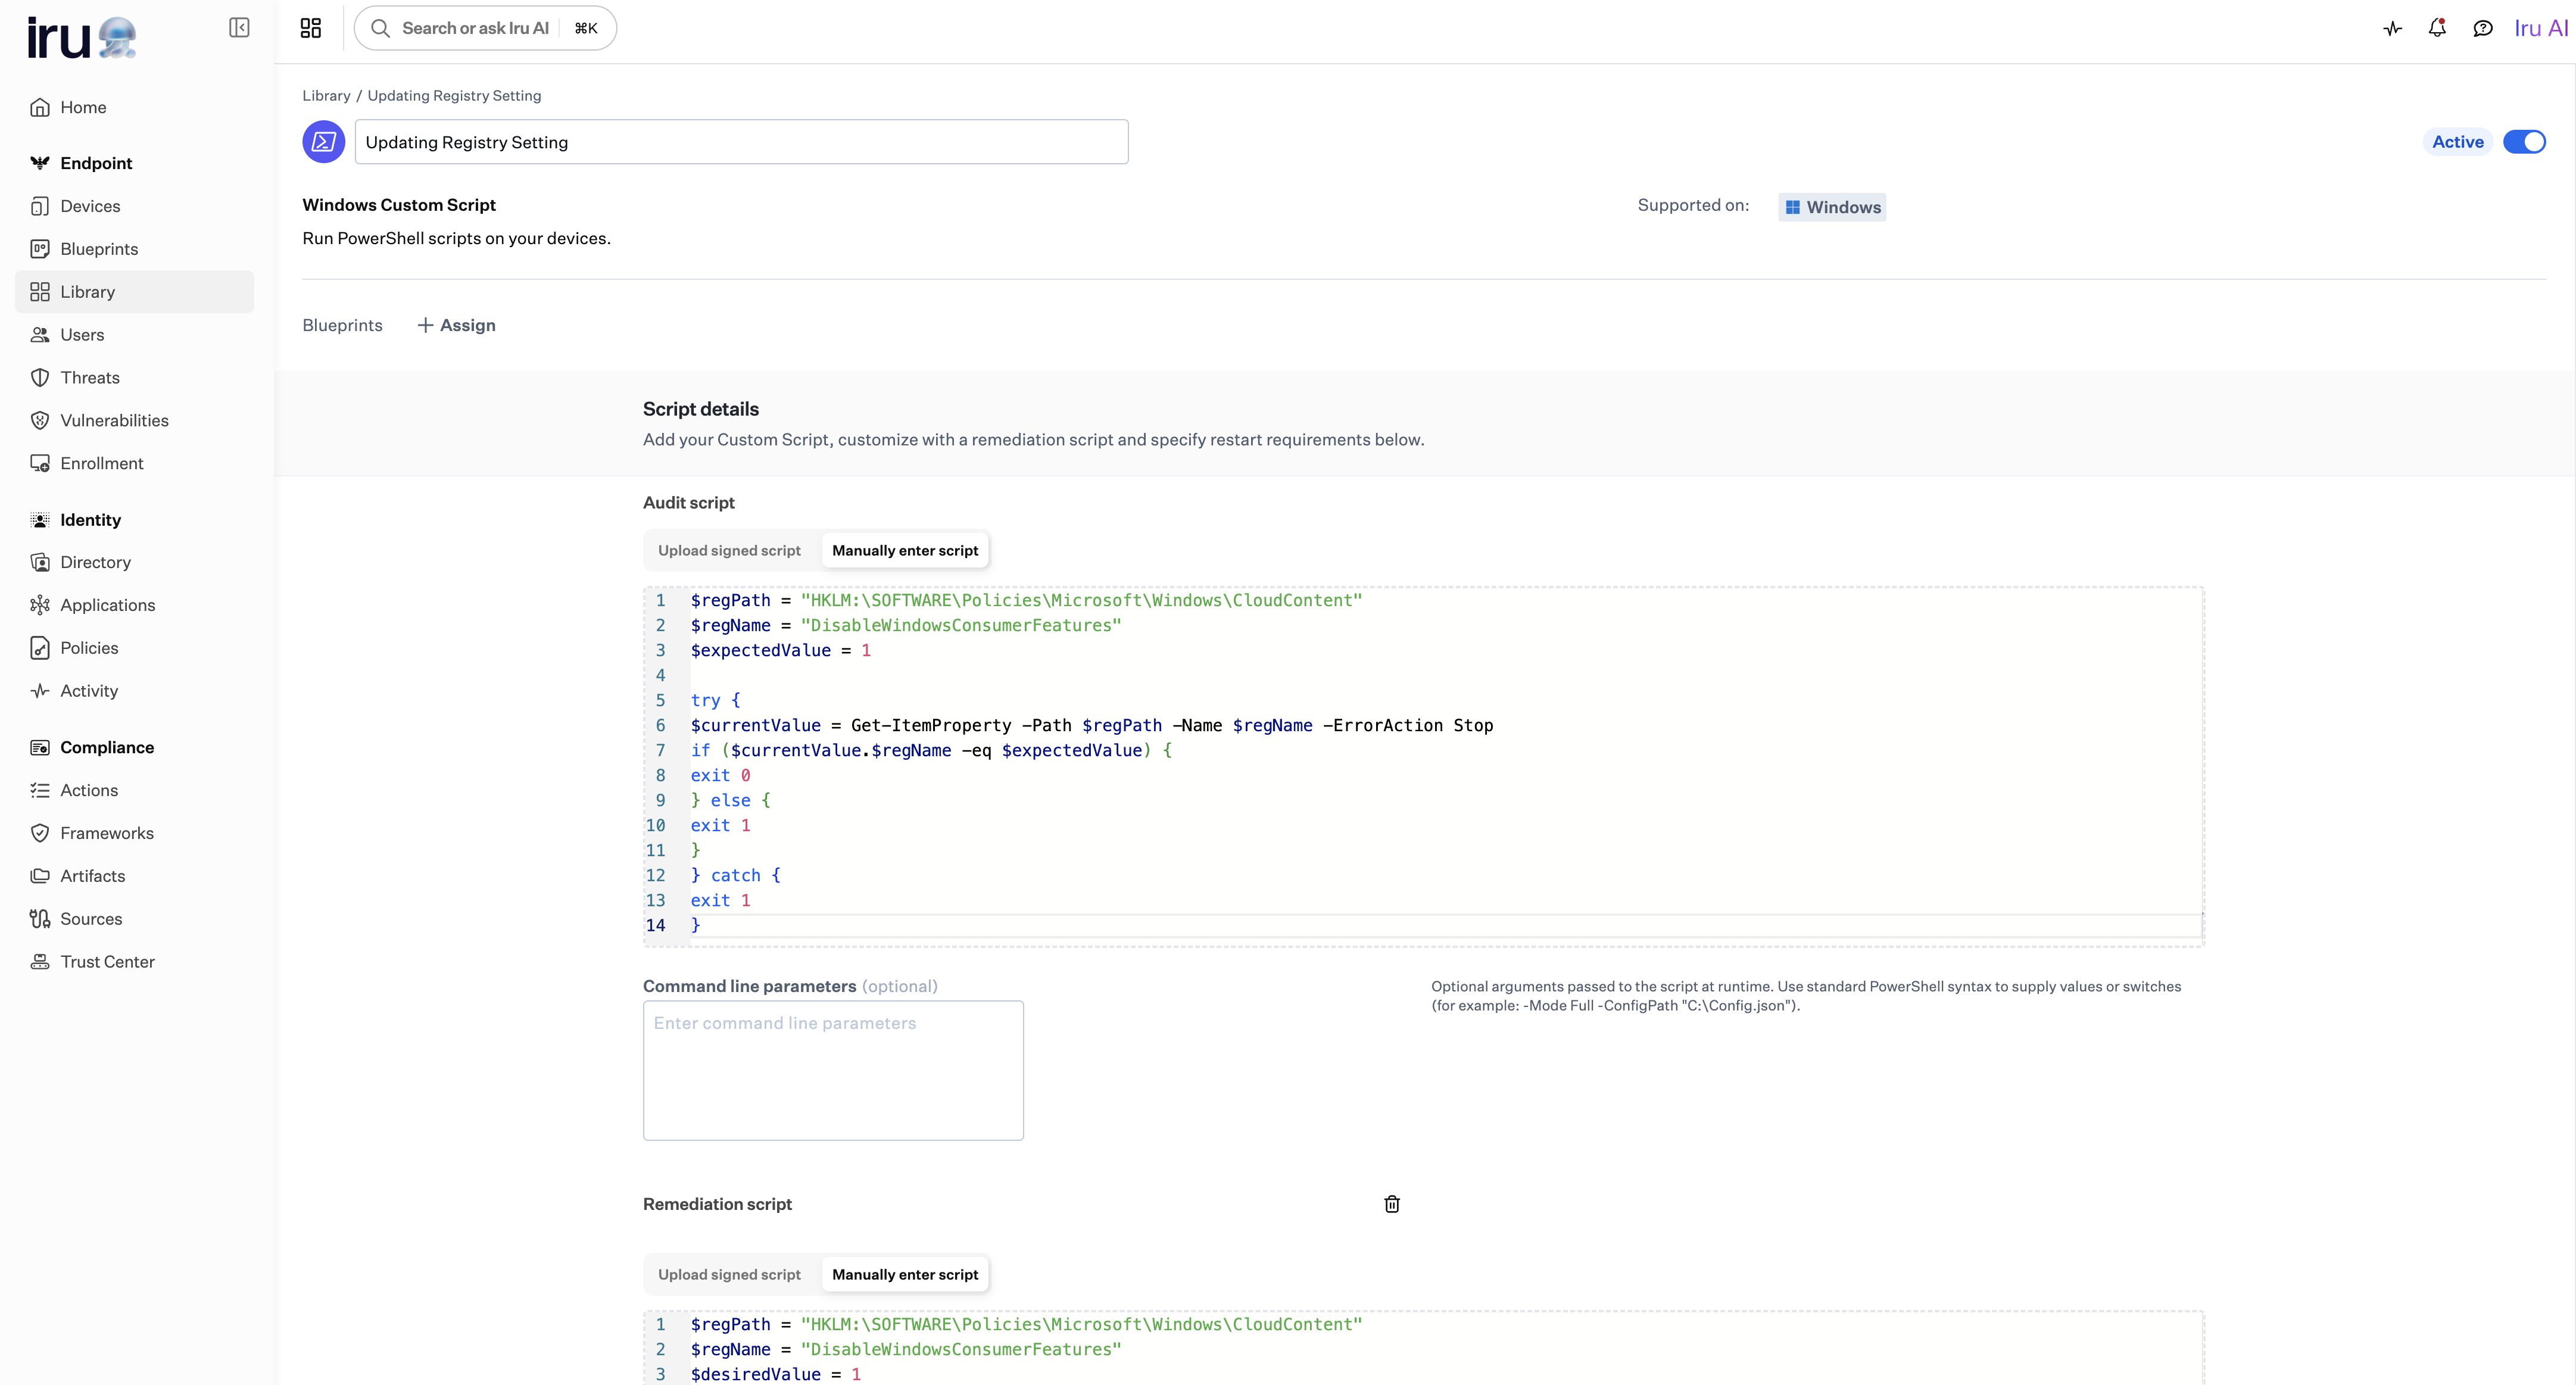
Task: Open Blueprints in the sidebar
Action: coord(99,249)
